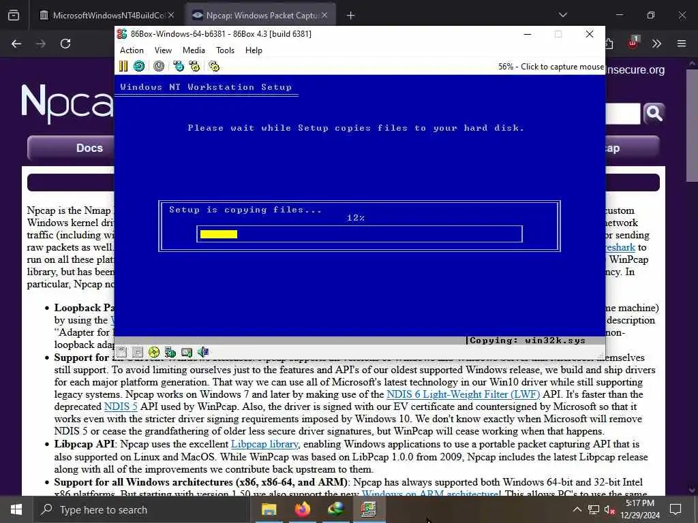Click the first floppy drive status icon

point(121,352)
